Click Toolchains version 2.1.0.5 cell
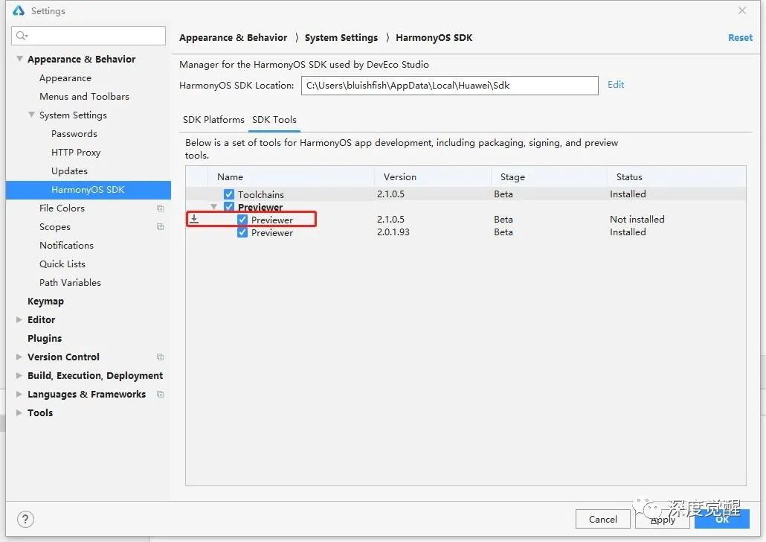 click(x=391, y=194)
